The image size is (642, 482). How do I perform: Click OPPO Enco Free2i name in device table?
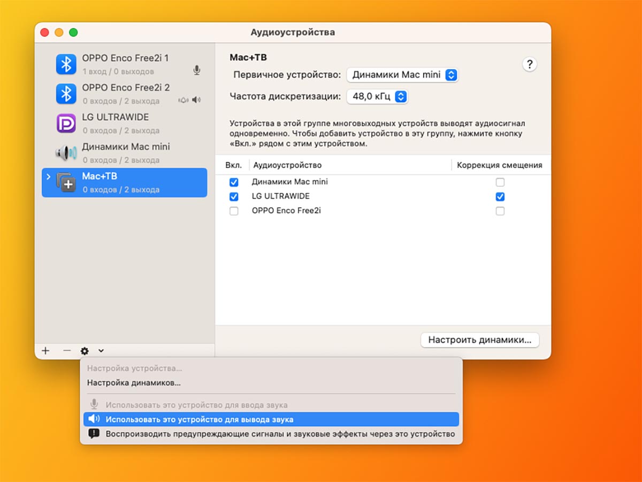coord(286,211)
